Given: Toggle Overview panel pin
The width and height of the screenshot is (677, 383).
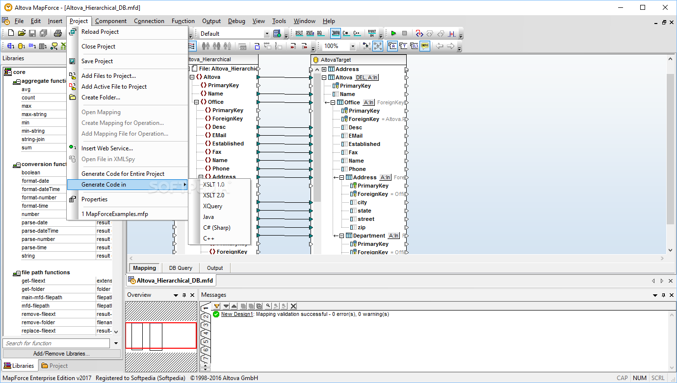Looking at the screenshot, I should (x=184, y=295).
